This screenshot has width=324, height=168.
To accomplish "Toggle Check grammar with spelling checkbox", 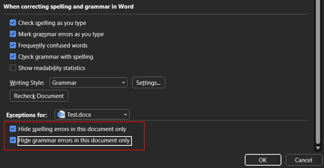I will click(13, 56).
